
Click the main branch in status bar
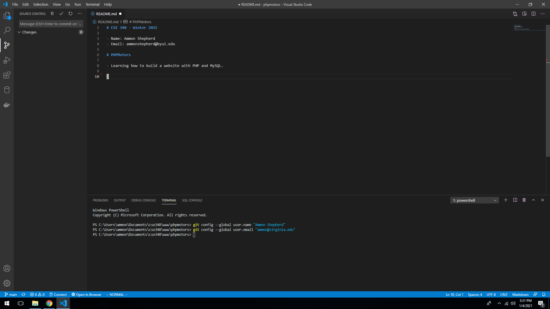pos(11,294)
